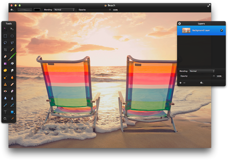
Task: Click the "Layers" panel title
Action: click(x=201, y=24)
